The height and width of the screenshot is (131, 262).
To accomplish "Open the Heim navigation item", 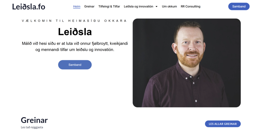I will coord(77,6).
